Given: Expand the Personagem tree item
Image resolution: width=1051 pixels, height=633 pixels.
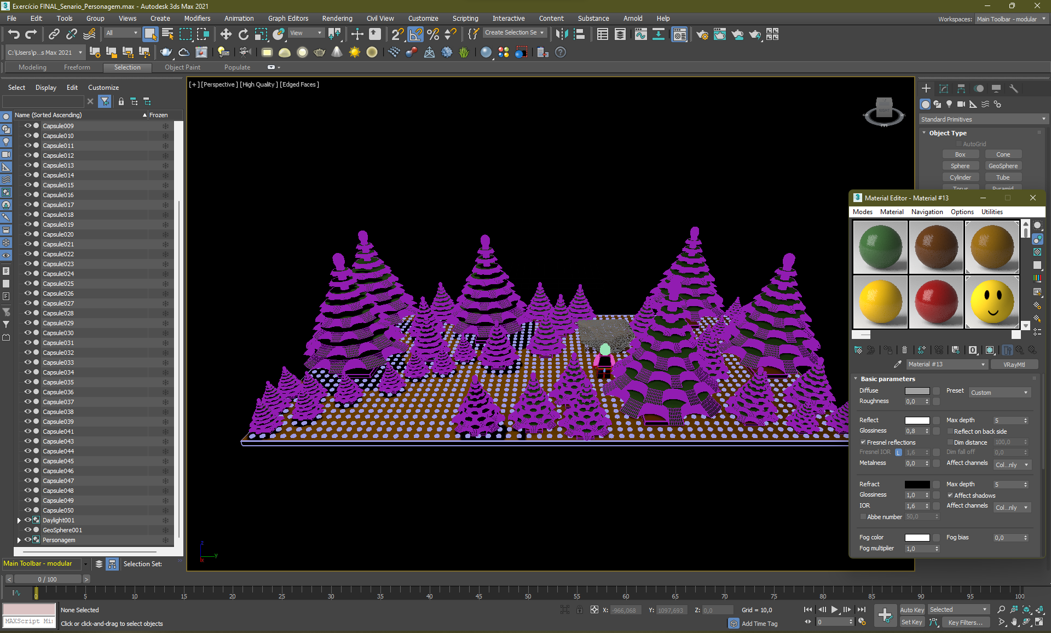Looking at the screenshot, I should pos(19,540).
